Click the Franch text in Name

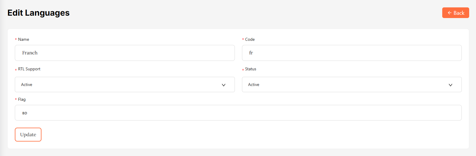coord(30,53)
